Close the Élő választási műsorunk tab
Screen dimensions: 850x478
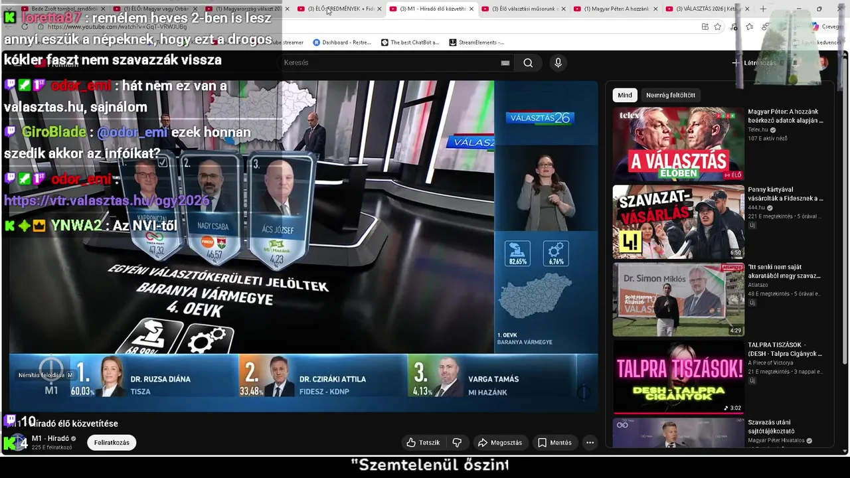(x=564, y=9)
